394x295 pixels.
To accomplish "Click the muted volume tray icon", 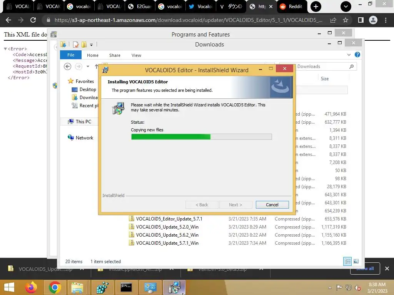I will coord(358,288).
